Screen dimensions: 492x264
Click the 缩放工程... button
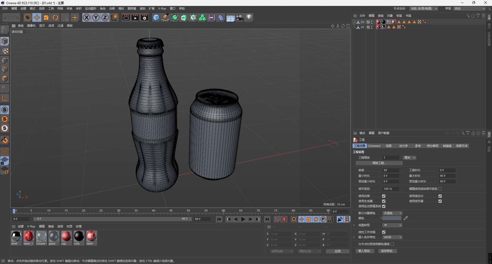tap(379, 163)
